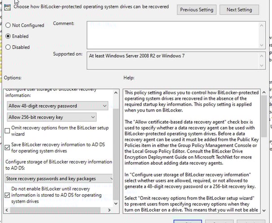Select the Disabled radio button
This screenshot has height=223, width=272.
coord(8,47)
